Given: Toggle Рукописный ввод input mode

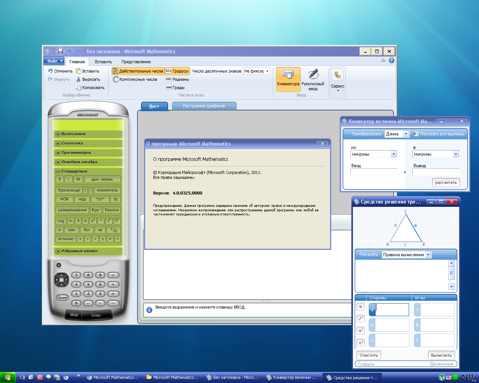Looking at the screenshot, I should coord(313,79).
